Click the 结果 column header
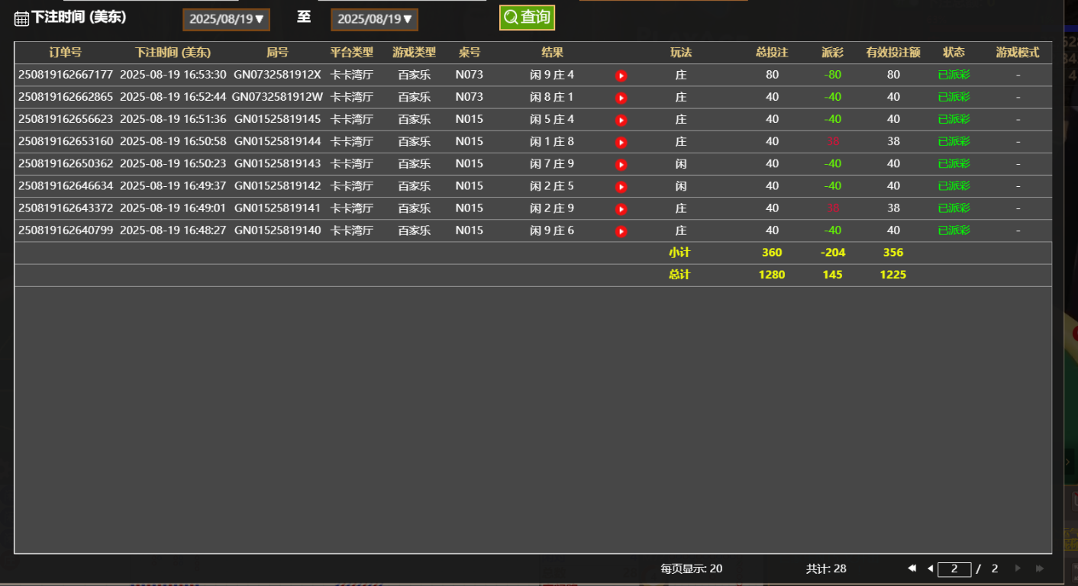Screen dimensions: 1078x586 [552, 52]
